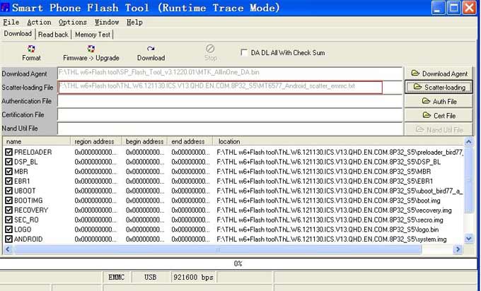Uncheck the DSP_BL partition checkbox
The image size is (481, 291).
[9, 162]
